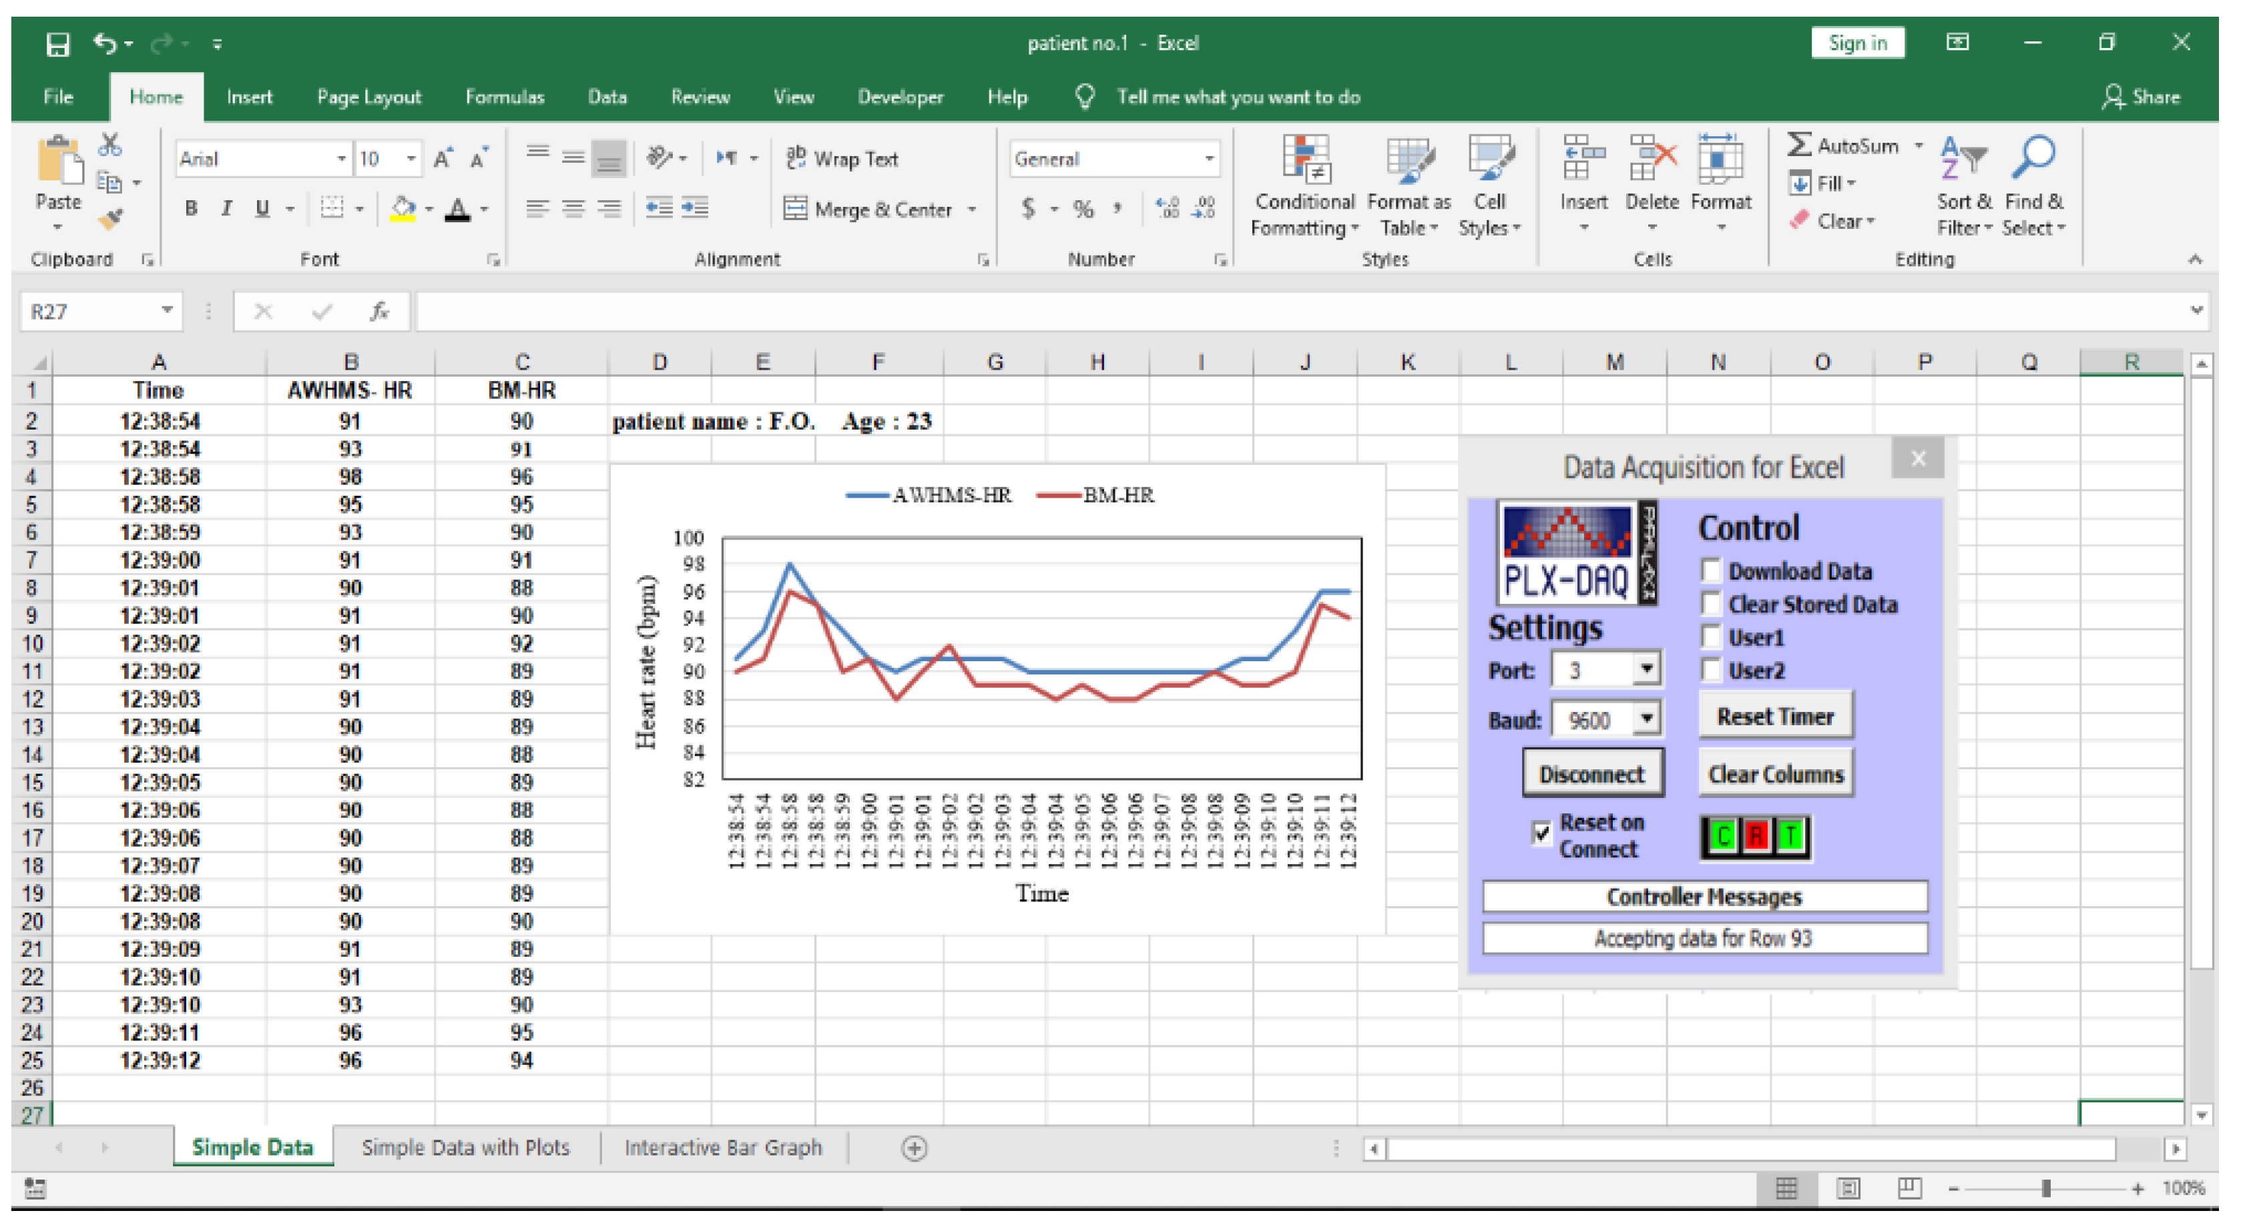Click the Format Painter brush icon
The height and width of the screenshot is (1227, 2243).
click(111, 220)
